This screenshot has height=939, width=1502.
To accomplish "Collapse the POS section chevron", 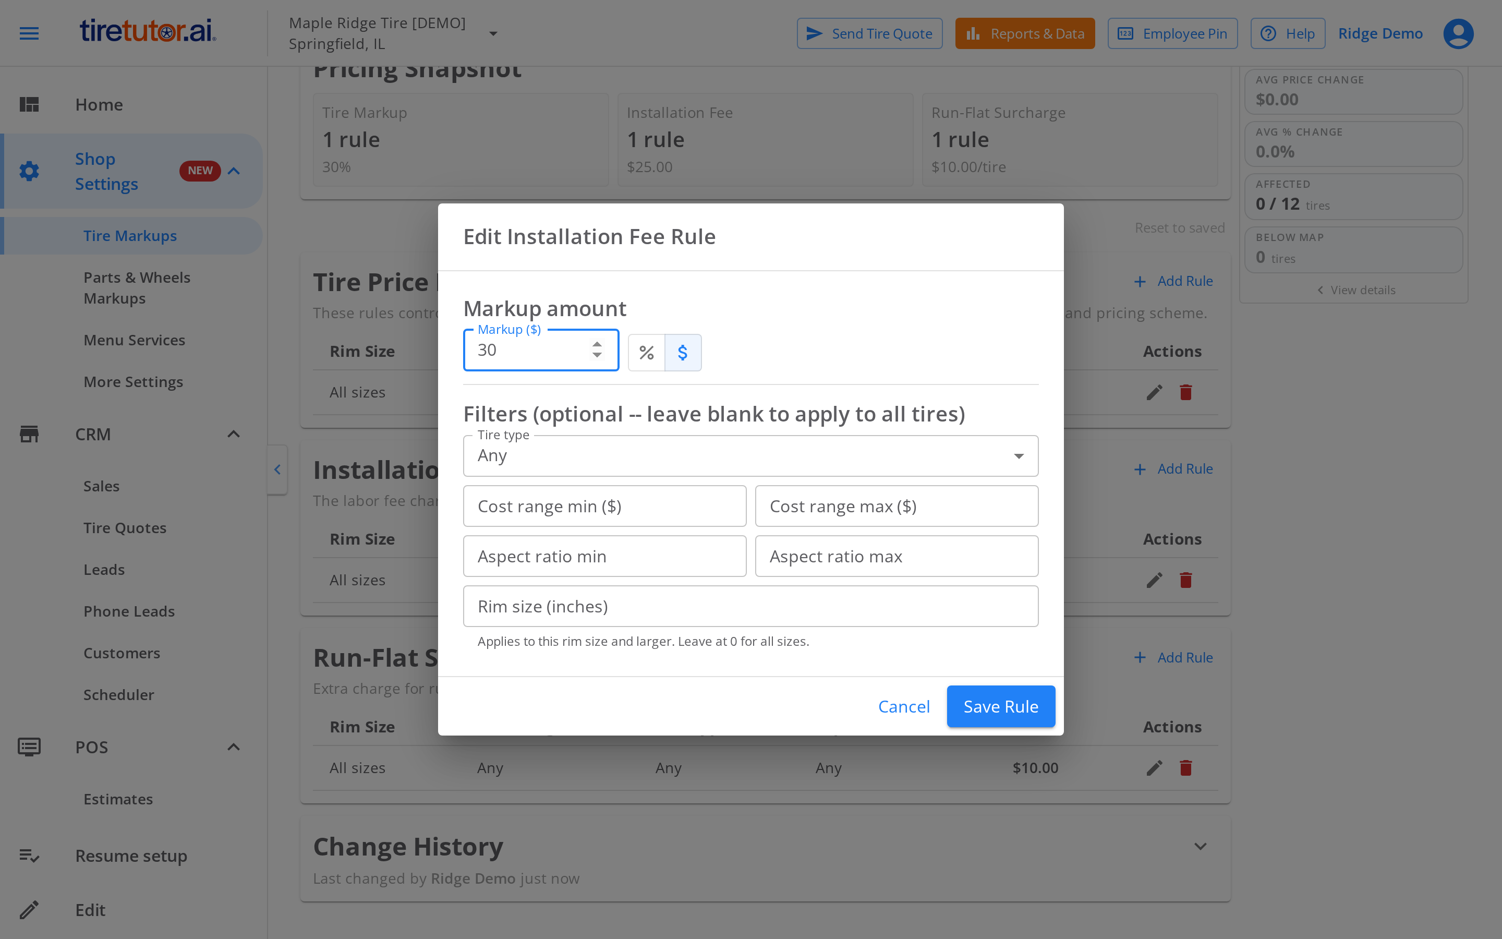I will click(x=233, y=747).
